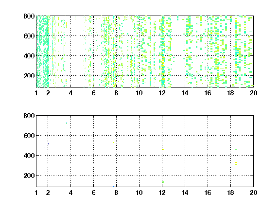
Task: Click the 800 y-axis label on bottom plot
Action: [x=29, y=116]
